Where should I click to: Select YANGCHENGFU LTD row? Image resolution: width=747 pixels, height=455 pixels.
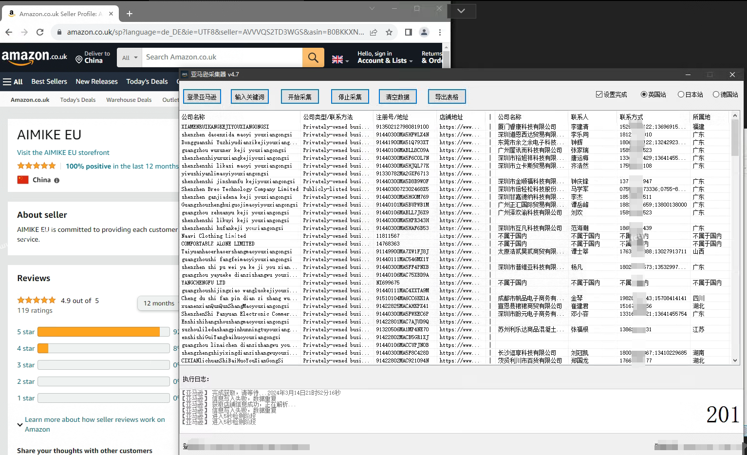(x=455, y=283)
